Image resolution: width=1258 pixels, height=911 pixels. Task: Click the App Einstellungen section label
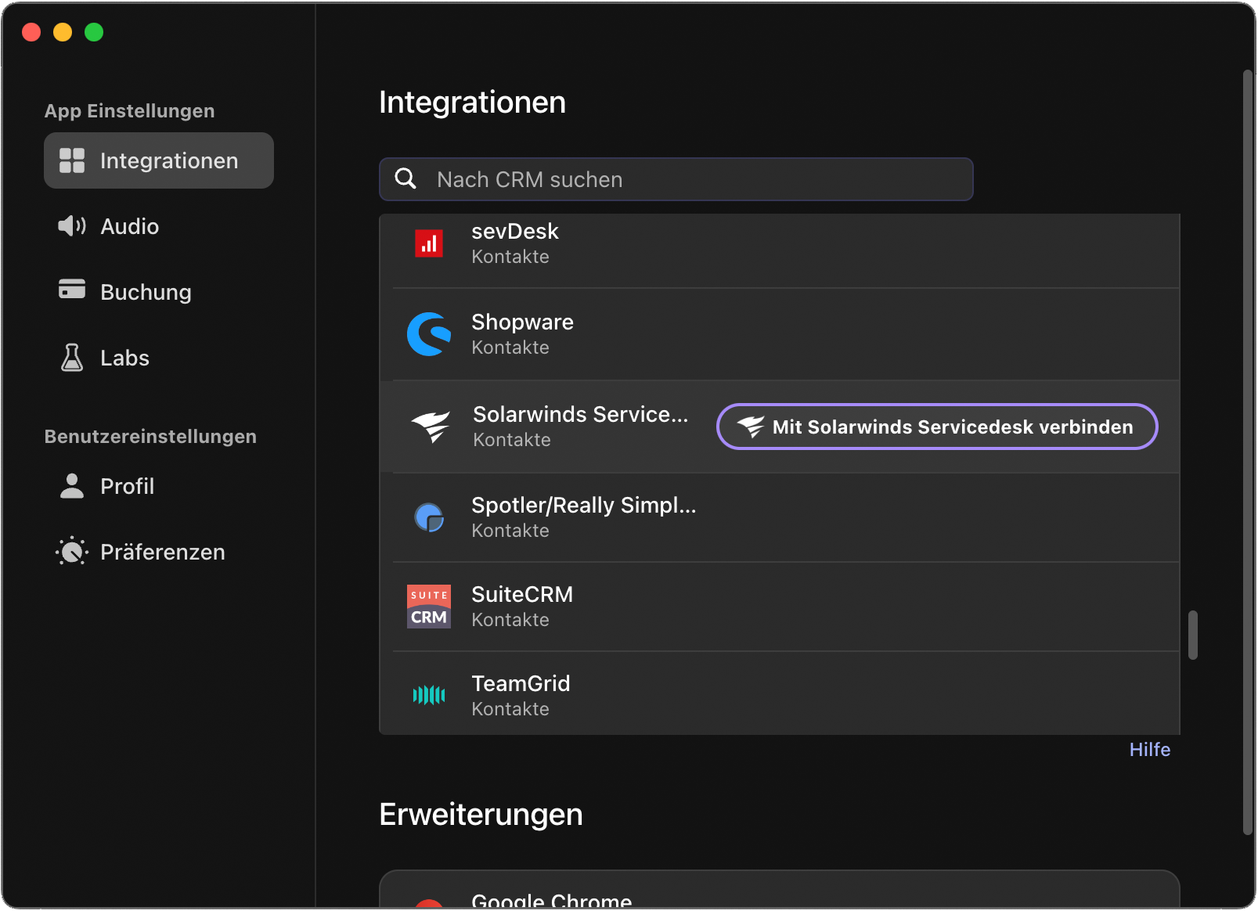coord(129,111)
